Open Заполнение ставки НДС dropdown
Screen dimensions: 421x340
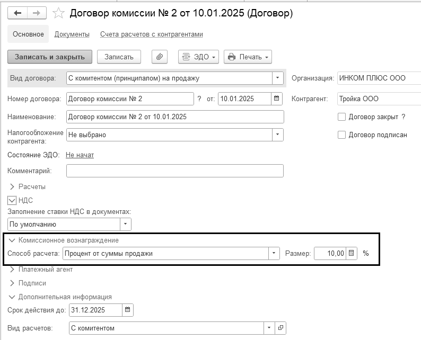point(125,224)
